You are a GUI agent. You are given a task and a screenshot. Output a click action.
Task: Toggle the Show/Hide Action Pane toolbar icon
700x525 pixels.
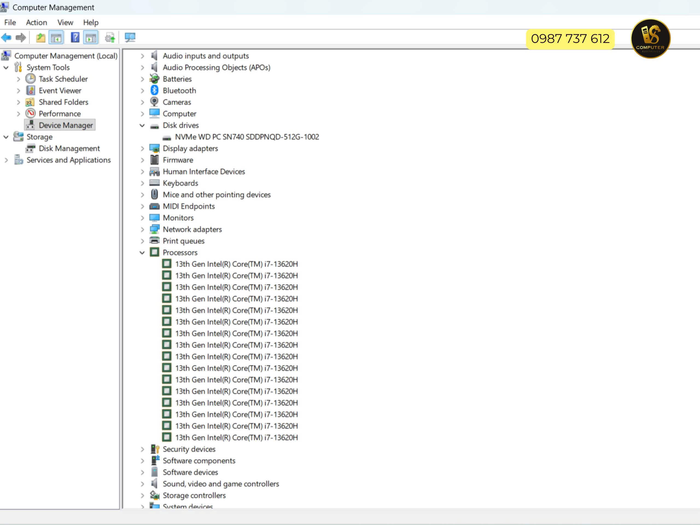coord(91,38)
